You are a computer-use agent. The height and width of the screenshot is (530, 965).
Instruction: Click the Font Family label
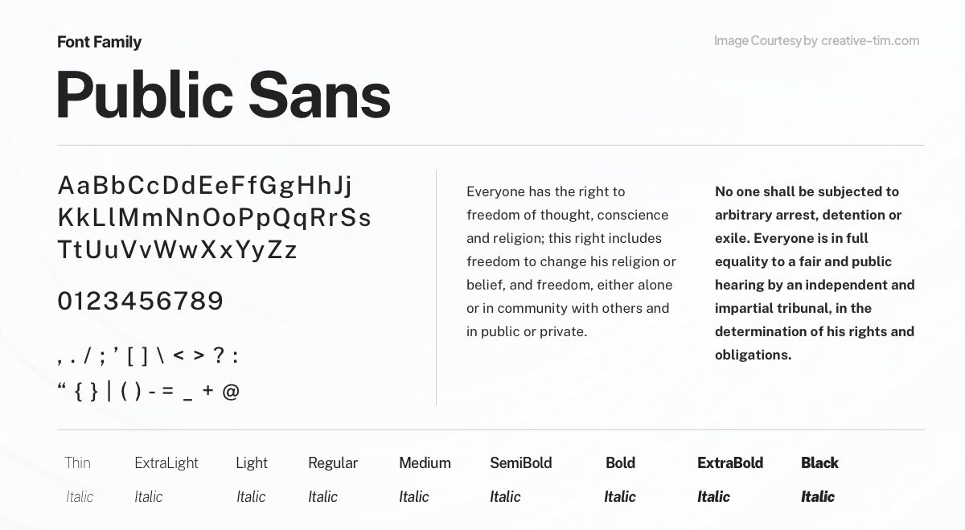click(x=99, y=42)
